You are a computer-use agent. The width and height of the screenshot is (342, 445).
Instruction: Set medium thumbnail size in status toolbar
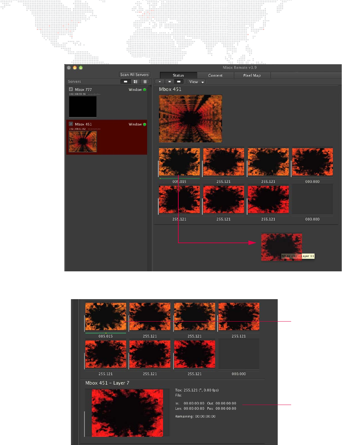pos(169,82)
